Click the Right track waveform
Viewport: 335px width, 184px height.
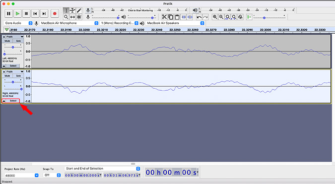pyautogui.click(x=181, y=86)
